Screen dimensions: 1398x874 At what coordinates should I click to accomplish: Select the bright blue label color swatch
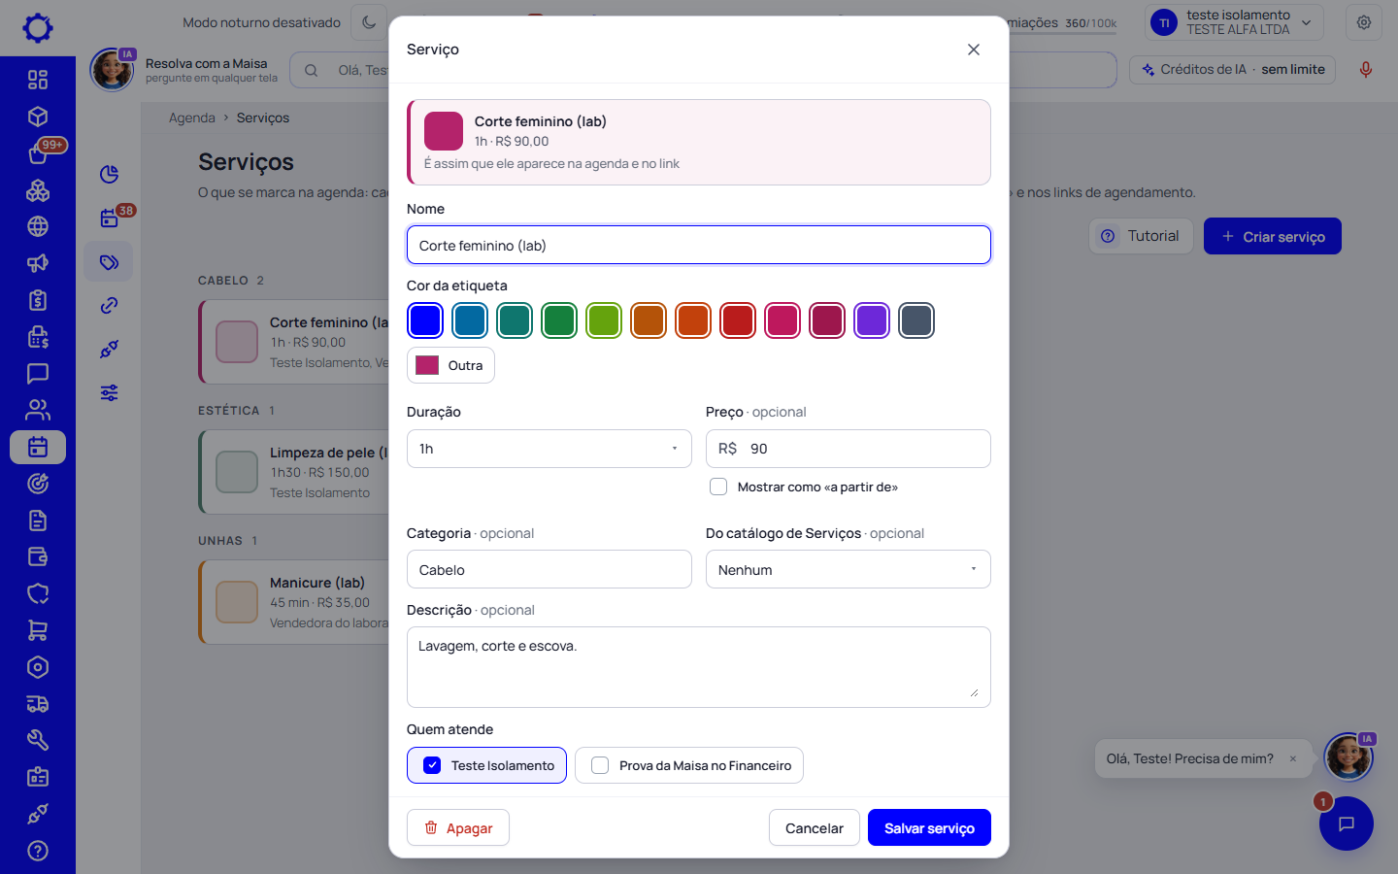[425, 320]
